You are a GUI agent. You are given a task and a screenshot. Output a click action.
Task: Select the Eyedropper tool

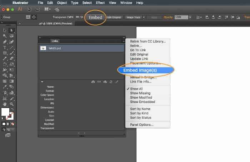pyautogui.click(x=5, y=87)
